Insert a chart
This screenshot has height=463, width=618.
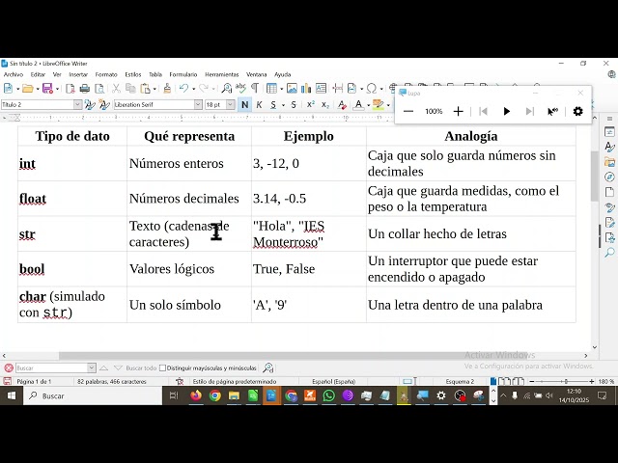(306, 88)
